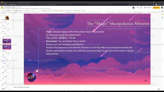164x92 pixels.
Task: Click the 'Remember: You are better than a clock!' line
Action: click(66, 41)
